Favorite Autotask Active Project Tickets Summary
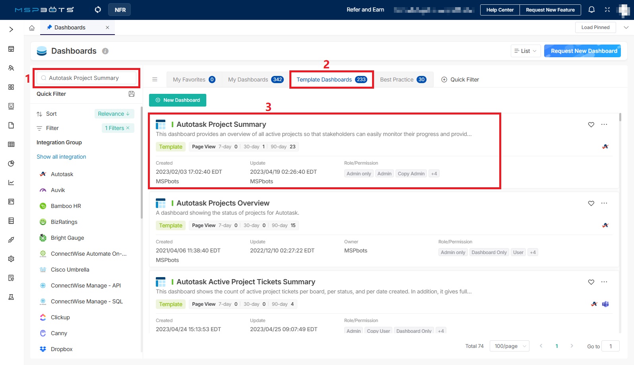The height and width of the screenshot is (365, 634). tap(591, 282)
